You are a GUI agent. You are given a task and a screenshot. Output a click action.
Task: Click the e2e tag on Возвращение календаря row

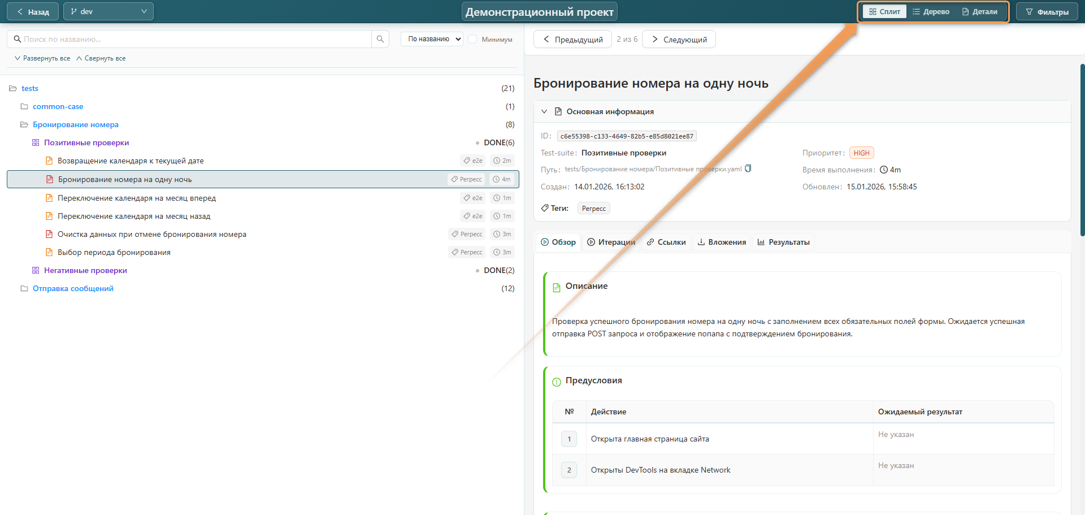[473, 161]
